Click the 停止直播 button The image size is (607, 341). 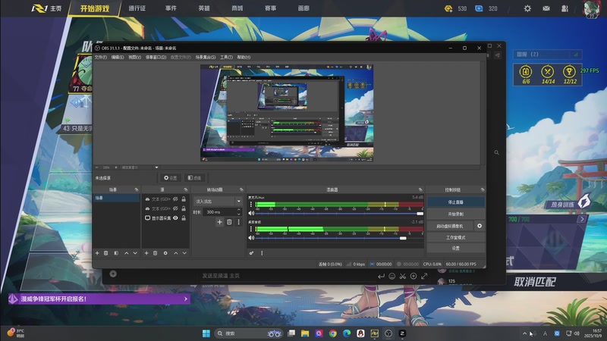pos(455,202)
